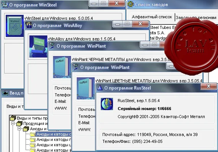
Task: Click the WinSteel для Windows version text
Action: (x=59, y=18)
